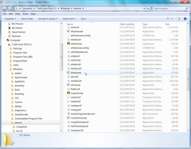Open the Help menu
191x149 pixels.
pyautogui.click(x=33, y=14)
